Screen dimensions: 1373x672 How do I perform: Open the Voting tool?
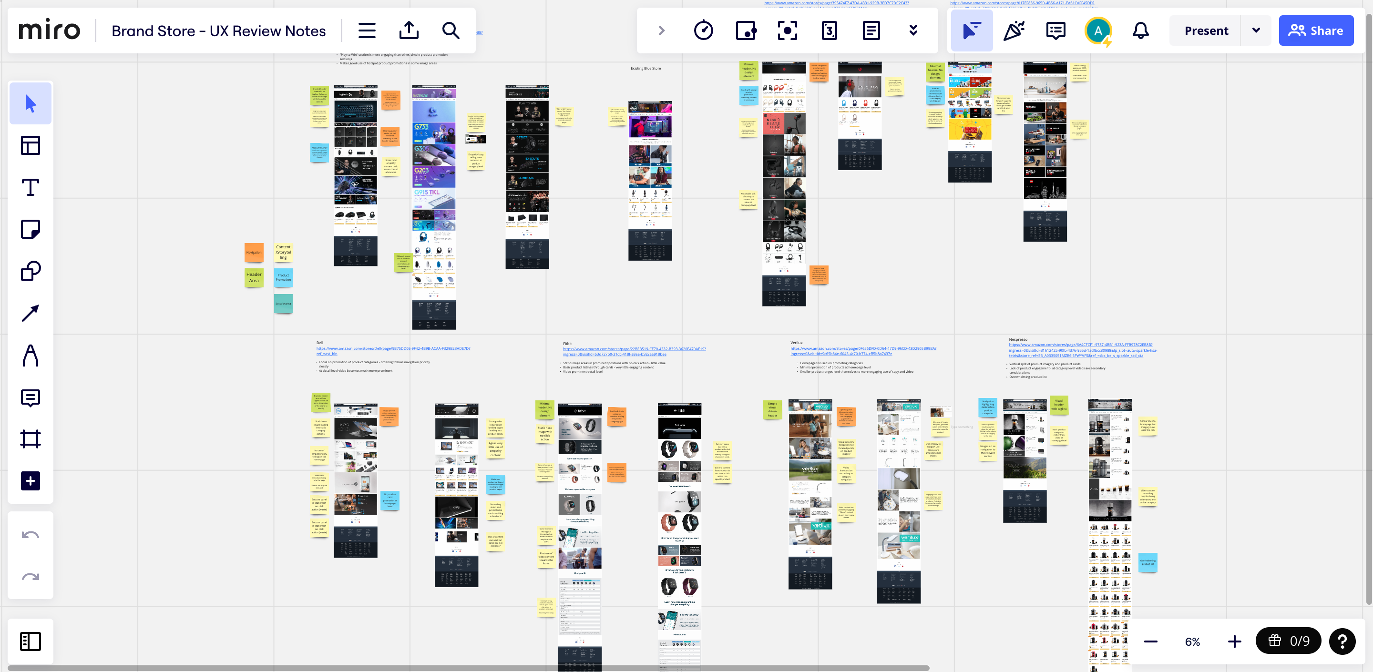click(x=746, y=31)
